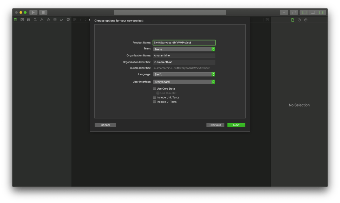This screenshot has height=203, width=340.
Task: Click the Run play button
Action: click(33, 13)
